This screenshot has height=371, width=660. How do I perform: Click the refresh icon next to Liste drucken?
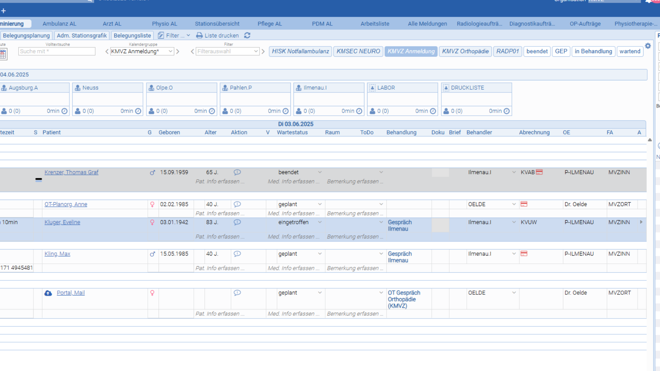(x=247, y=35)
